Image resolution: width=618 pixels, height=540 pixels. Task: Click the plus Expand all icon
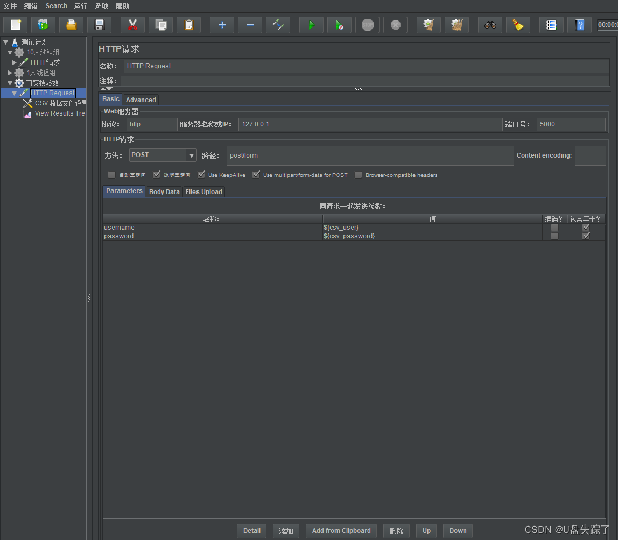point(222,25)
